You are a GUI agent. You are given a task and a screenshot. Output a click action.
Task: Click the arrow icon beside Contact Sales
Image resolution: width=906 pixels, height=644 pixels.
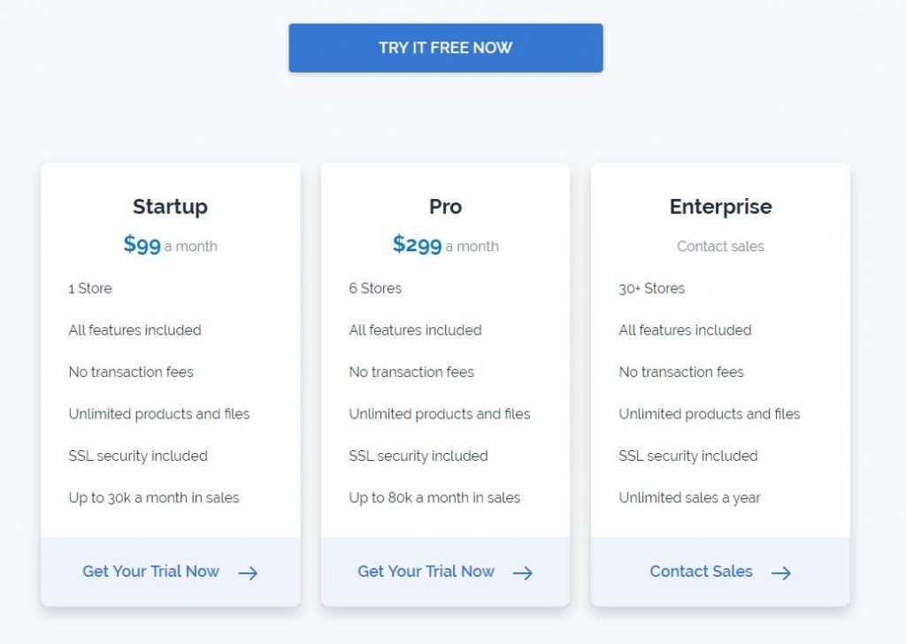coord(780,572)
